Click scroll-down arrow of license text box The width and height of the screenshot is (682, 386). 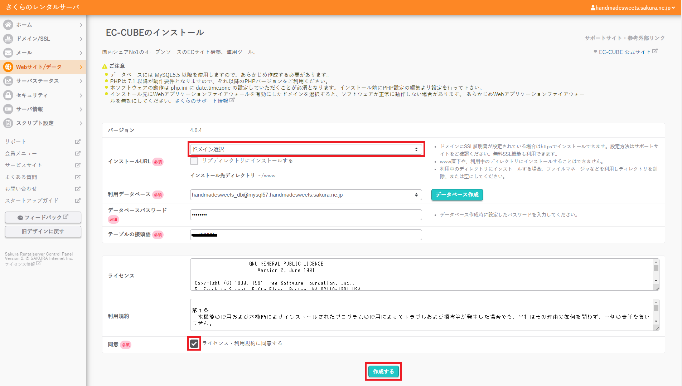point(656,281)
